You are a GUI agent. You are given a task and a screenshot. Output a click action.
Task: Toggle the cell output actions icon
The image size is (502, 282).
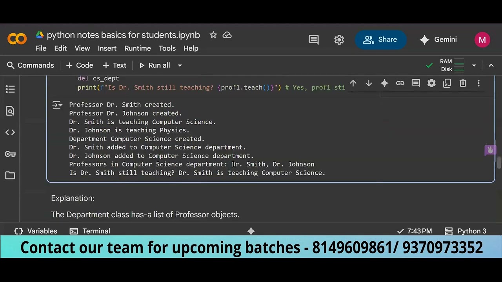(57, 105)
